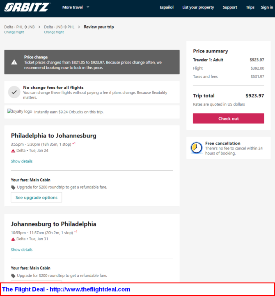Click the free cancellation clock icon
The height and width of the screenshot is (296, 275).
(196, 148)
